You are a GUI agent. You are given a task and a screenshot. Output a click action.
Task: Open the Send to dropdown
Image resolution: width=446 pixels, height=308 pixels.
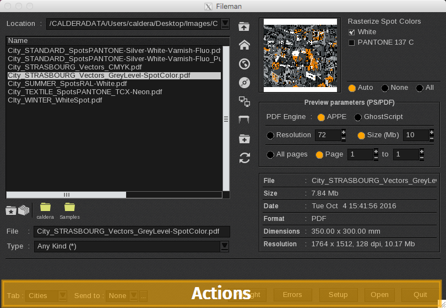(133, 296)
